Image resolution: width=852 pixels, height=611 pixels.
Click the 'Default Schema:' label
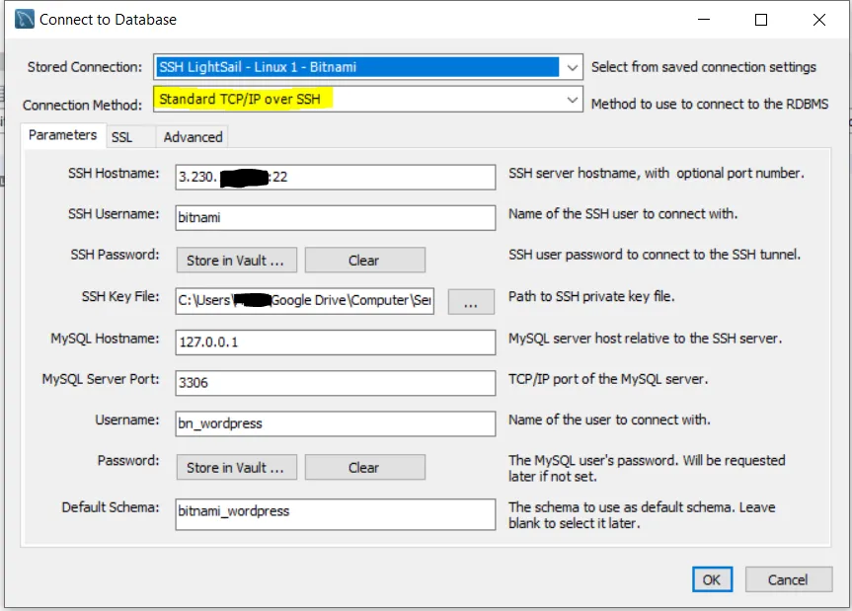pyautogui.click(x=111, y=507)
